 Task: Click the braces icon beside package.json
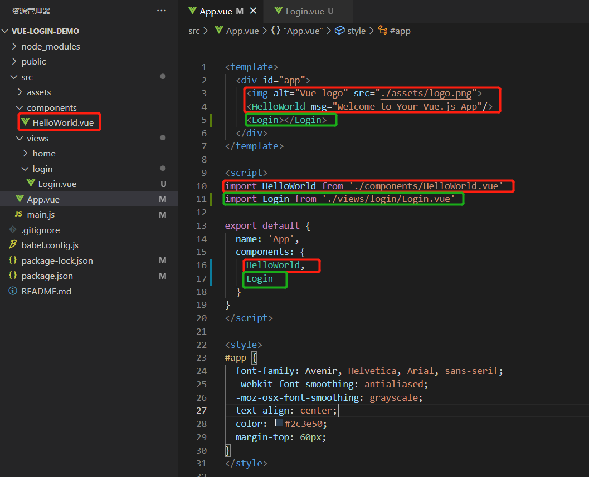click(13, 275)
